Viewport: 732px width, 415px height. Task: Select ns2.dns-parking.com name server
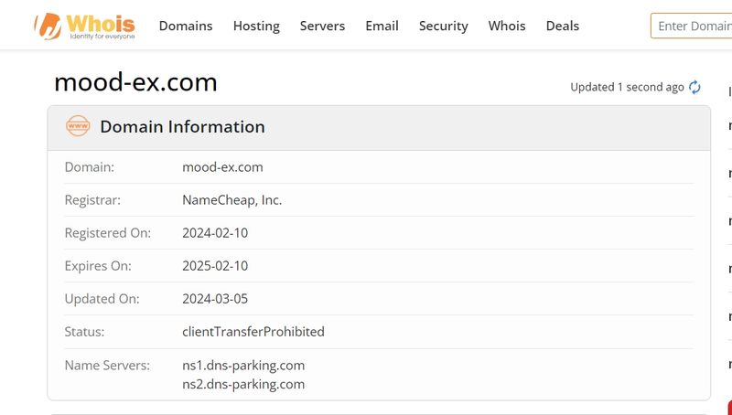[243, 384]
